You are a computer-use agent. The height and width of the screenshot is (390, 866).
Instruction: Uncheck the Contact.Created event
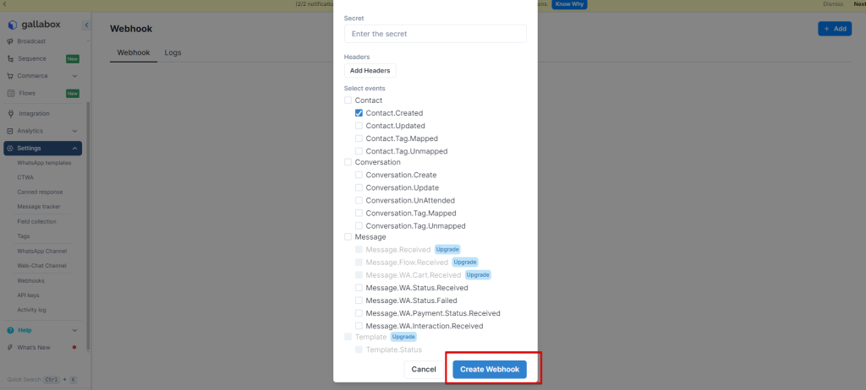[x=359, y=113]
